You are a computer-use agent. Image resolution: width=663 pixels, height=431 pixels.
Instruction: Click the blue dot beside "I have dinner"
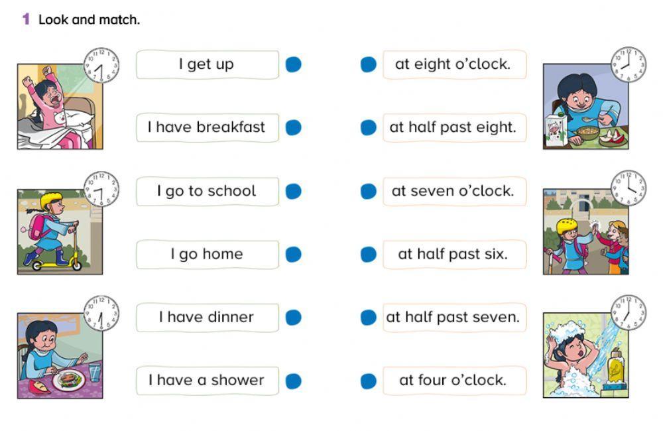[293, 318]
